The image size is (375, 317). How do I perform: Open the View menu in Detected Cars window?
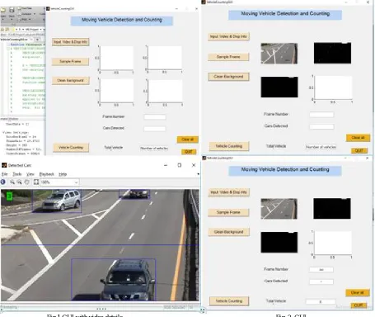pos(30,174)
